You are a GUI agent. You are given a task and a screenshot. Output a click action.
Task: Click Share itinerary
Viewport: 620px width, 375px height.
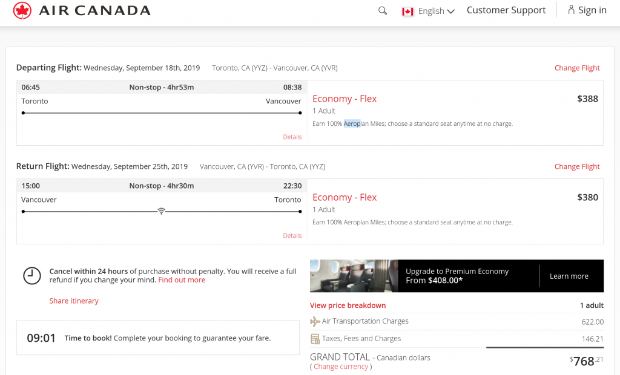[x=74, y=301]
